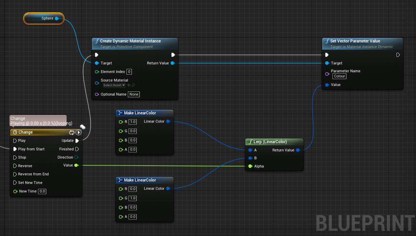Screen dimensions: 416x236
Task: Click the Element Index value field
Action: tap(129, 72)
